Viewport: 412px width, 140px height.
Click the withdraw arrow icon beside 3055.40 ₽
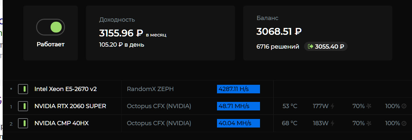click(310, 47)
